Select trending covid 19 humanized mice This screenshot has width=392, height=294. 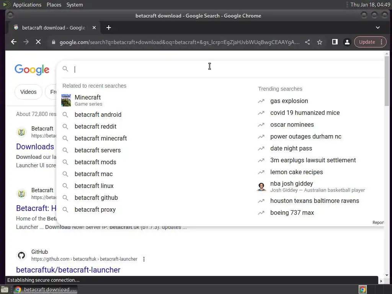click(305, 113)
